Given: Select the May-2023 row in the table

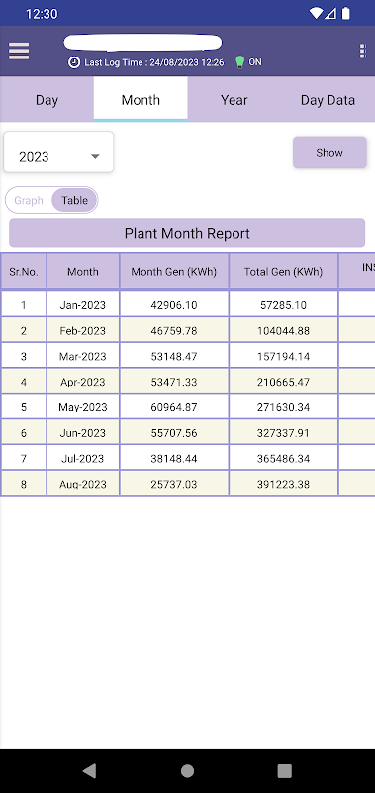Looking at the screenshot, I should coord(187,406).
